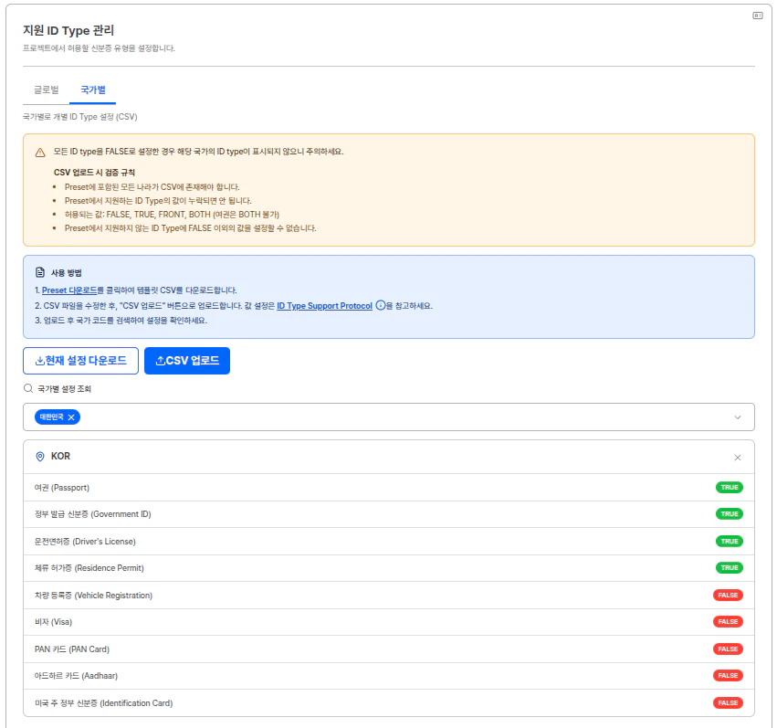Click the FALSE badge for PAN Card

click(728, 649)
